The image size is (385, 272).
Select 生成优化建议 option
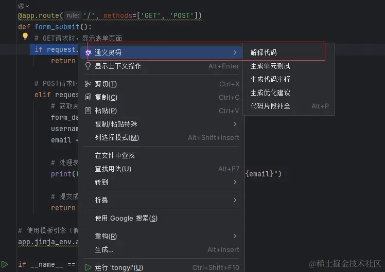[270, 93]
